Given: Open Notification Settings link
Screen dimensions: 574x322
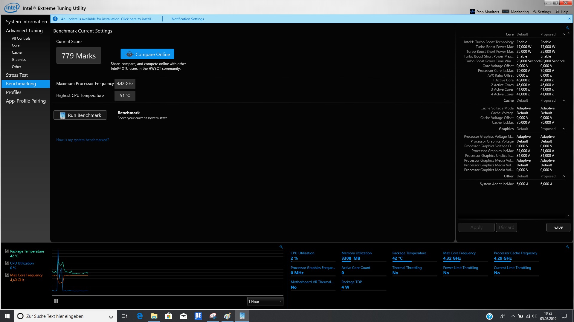Looking at the screenshot, I should pos(188,19).
